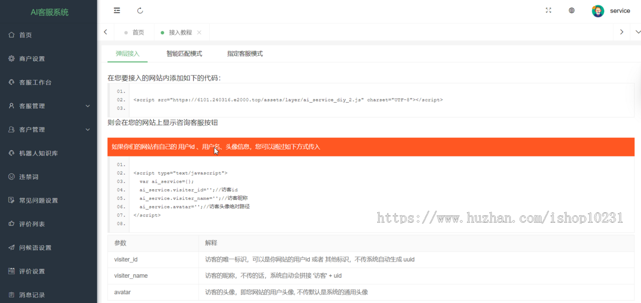Click the users icon beside 客户管理

coord(12,129)
